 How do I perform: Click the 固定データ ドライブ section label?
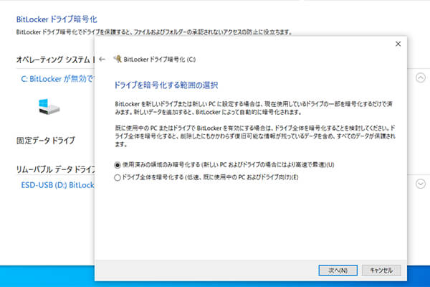point(46,141)
